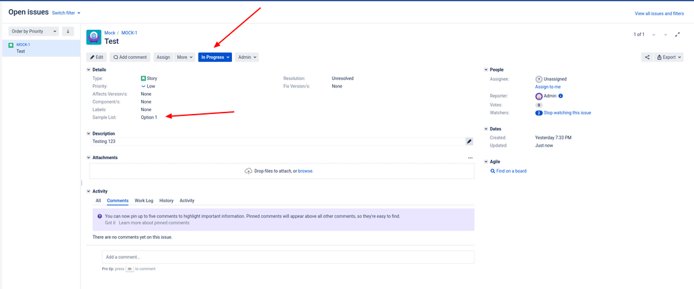Click the MOCK-1 story icon in issue list
Viewport: 694px width, 289px height.
tap(10, 45)
